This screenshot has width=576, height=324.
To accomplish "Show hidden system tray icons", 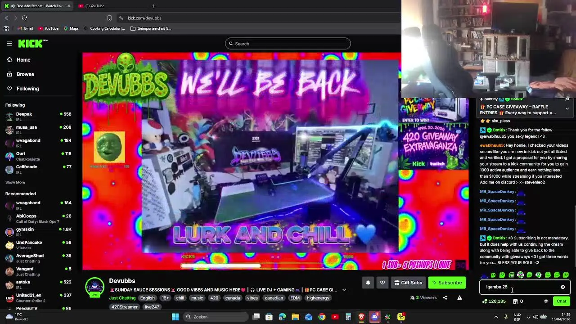I will [x=497, y=317].
